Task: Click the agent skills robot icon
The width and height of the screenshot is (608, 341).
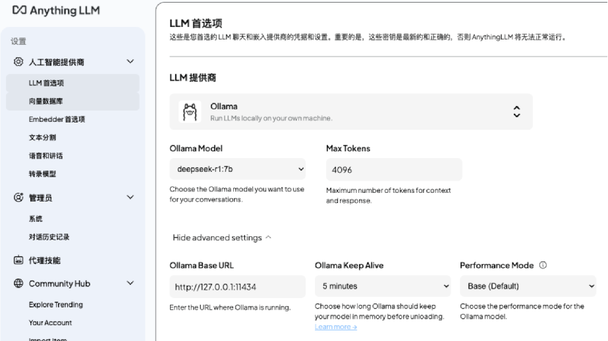Action: 18,260
